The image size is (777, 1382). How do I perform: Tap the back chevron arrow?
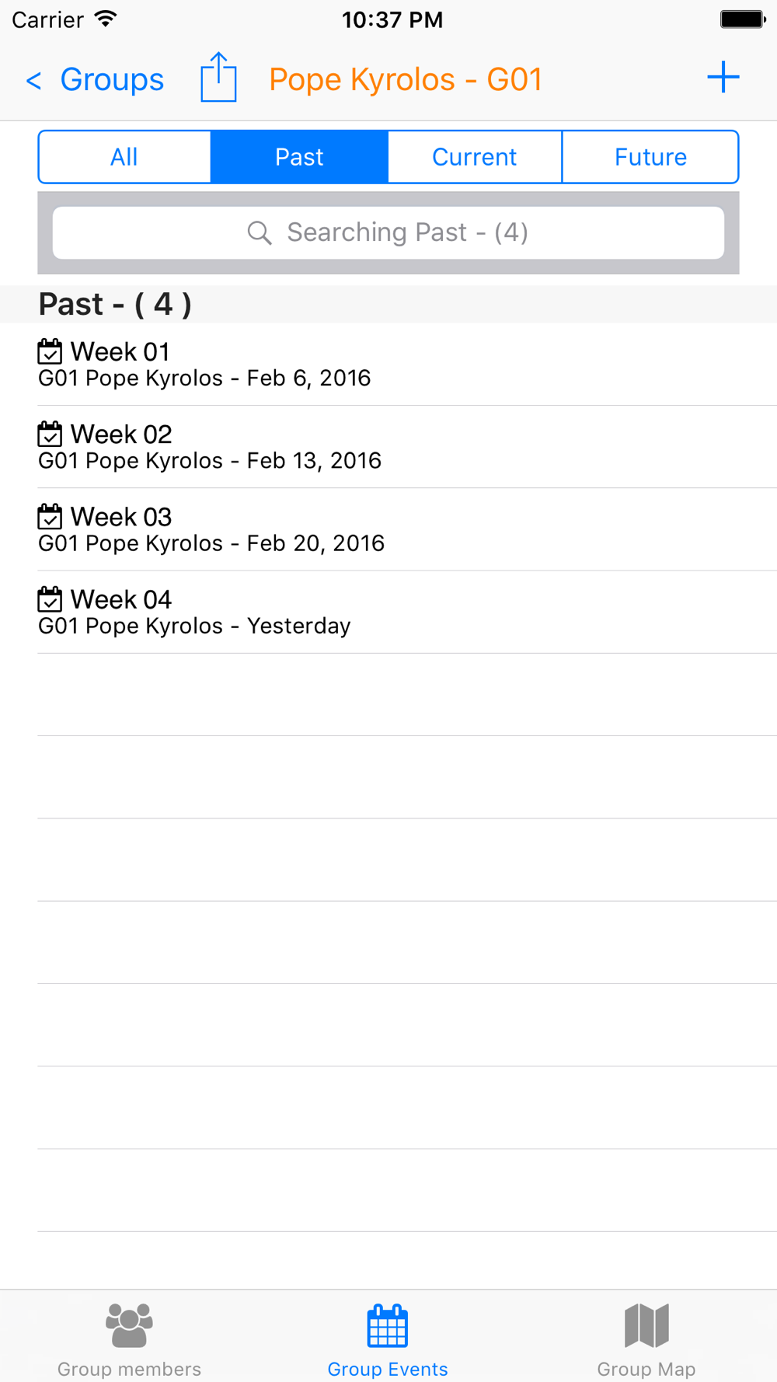pyautogui.click(x=33, y=80)
